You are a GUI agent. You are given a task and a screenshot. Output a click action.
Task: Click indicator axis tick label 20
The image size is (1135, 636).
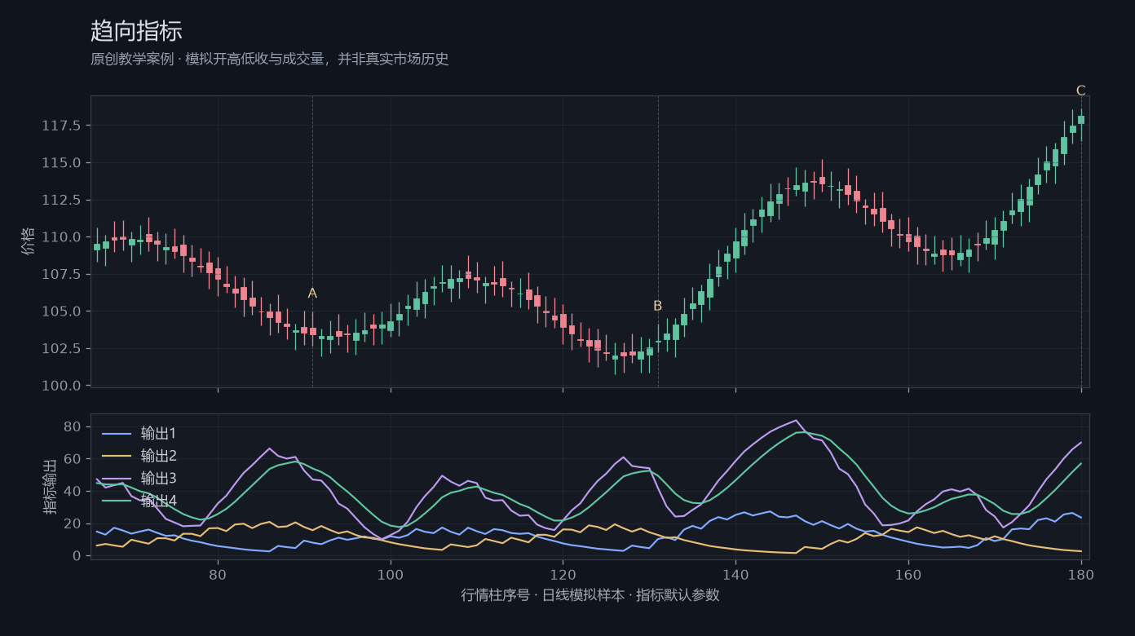tap(73, 523)
